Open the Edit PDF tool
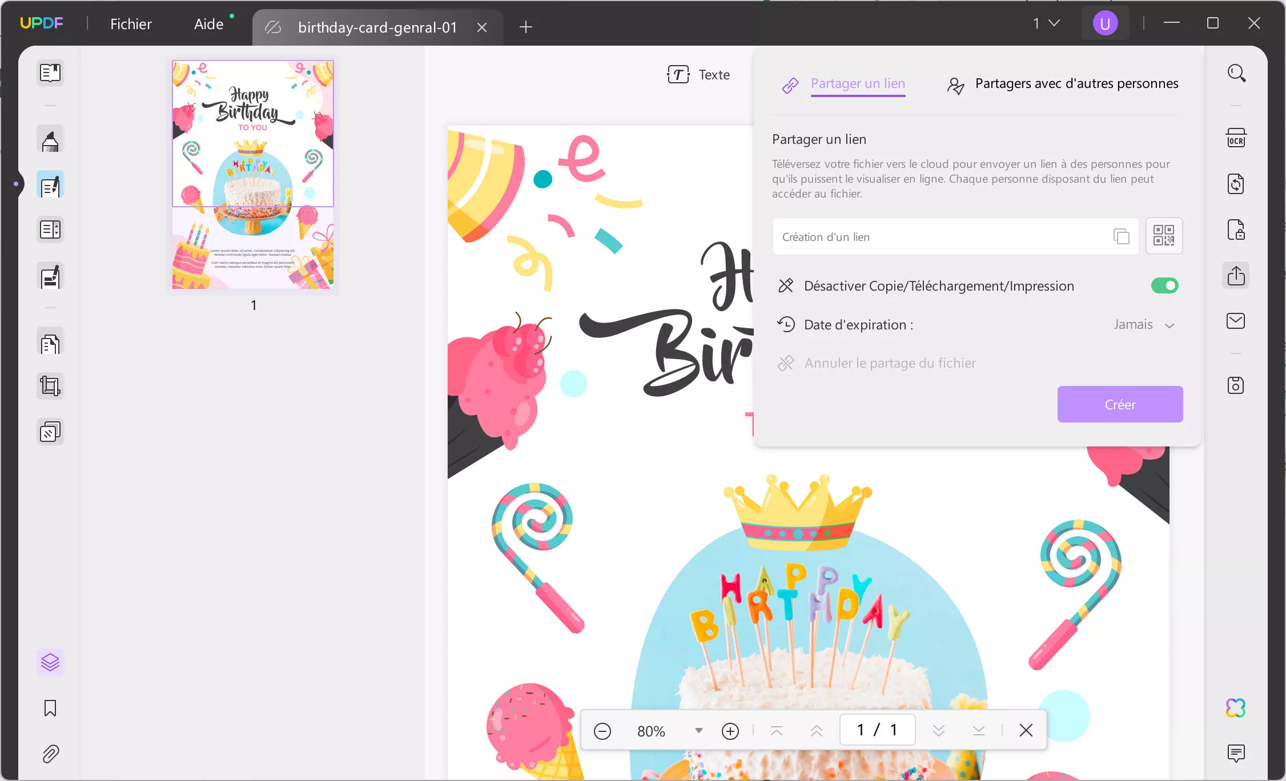Viewport: 1286px width, 781px height. point(50,185)
